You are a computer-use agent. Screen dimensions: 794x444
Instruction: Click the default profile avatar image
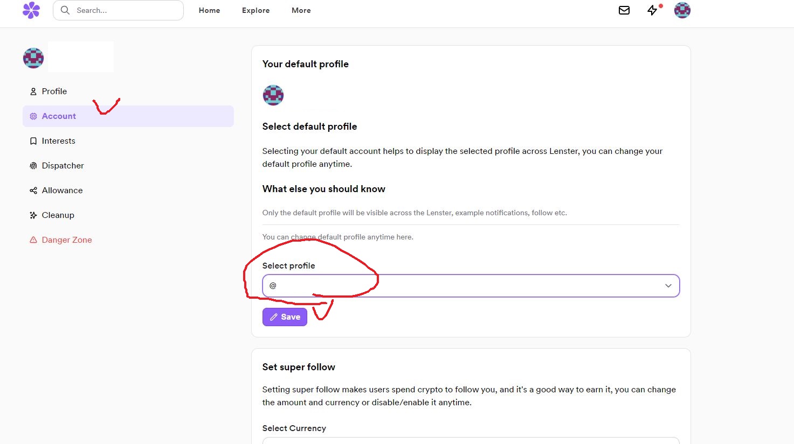[273, 95]
